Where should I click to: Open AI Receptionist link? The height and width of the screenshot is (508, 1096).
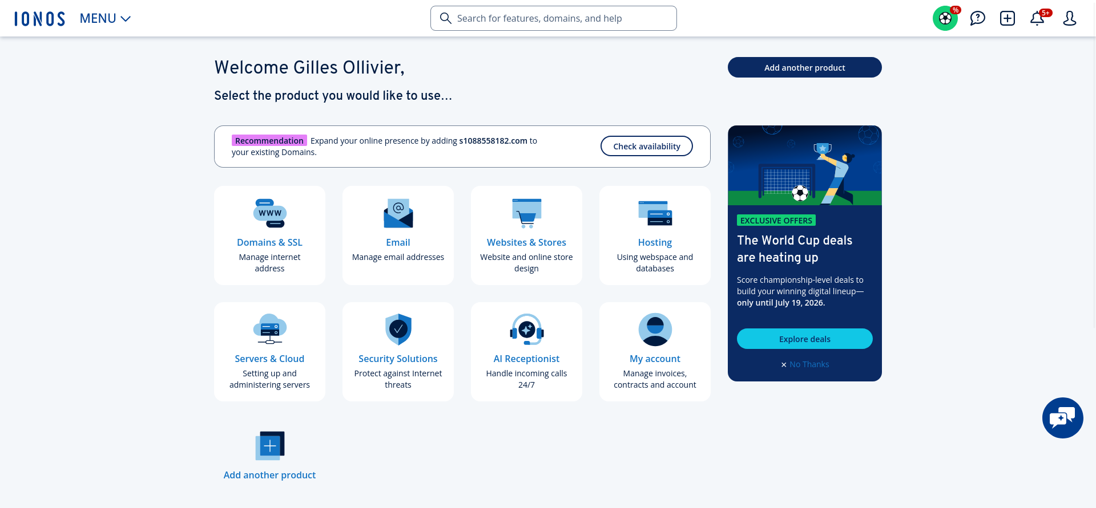tap(526, 359)
